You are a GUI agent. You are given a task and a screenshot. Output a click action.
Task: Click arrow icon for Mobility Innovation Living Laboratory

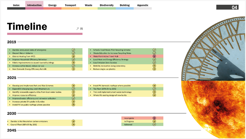pos(154,66)
